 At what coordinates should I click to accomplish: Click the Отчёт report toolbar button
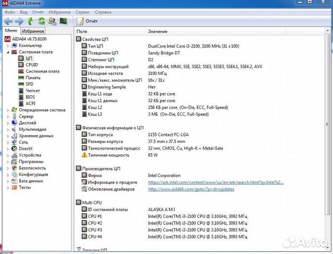pyautogui.click(x=87, y=21)
